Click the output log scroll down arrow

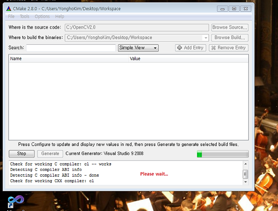pyautogui.click(x=246, y=182)
